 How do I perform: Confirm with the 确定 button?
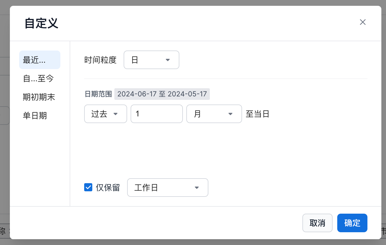tap(352, 223)
